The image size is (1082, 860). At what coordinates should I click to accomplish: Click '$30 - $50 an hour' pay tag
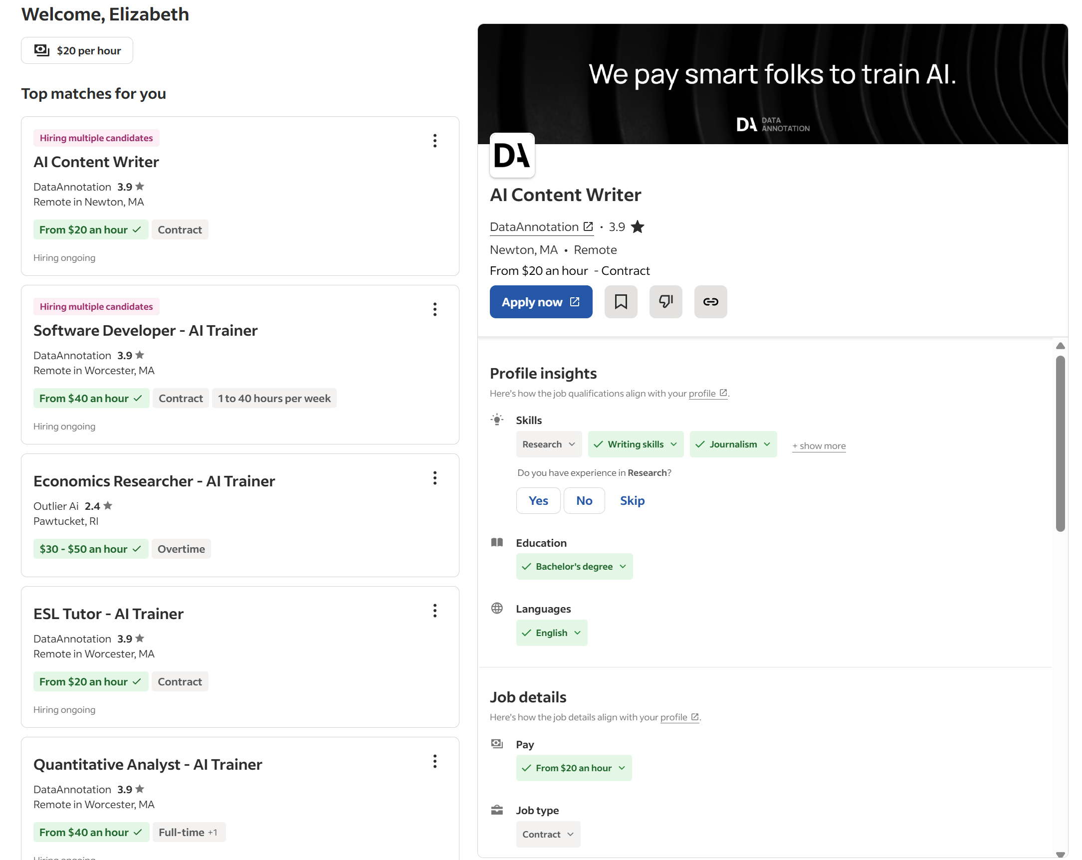pyautogui.click(x=91, y=548)
